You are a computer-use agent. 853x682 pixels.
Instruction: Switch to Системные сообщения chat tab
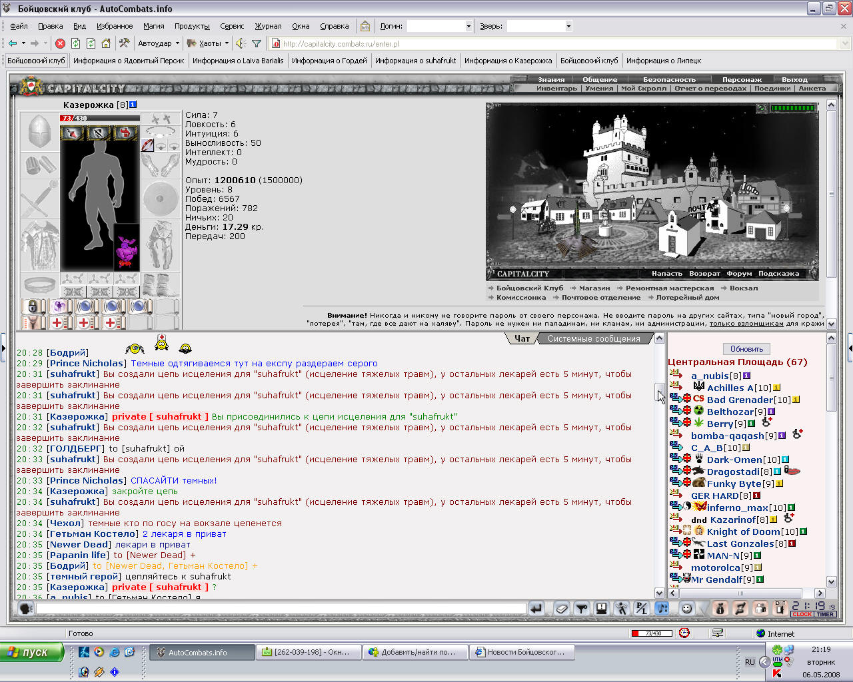(594, 338)
